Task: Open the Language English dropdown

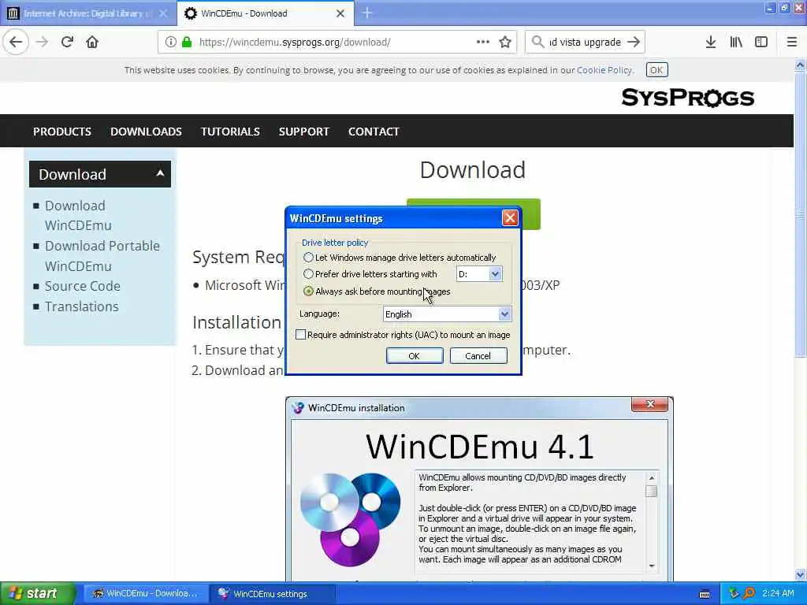Action: (x=504, y=314)
